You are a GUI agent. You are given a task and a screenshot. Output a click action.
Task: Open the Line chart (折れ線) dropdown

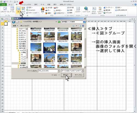[x=49, y=8]
